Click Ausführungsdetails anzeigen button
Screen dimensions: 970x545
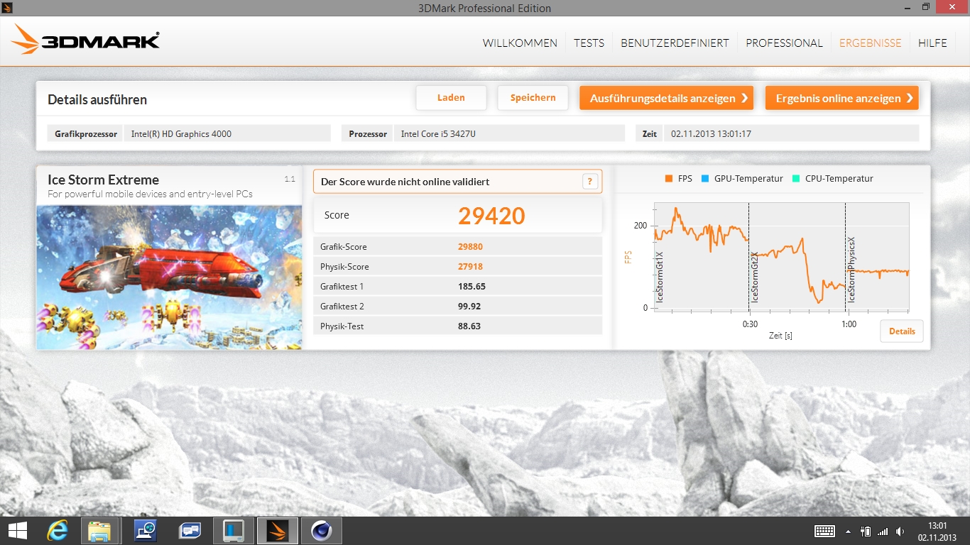click(x=667, y=98)
